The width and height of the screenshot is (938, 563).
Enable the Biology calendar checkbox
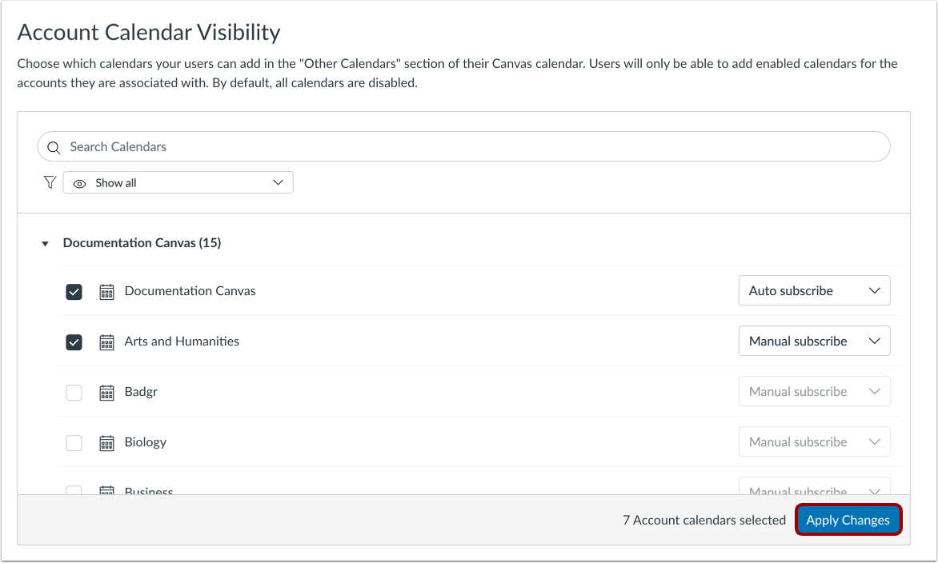pyautogui.click(x=74, y=443)
